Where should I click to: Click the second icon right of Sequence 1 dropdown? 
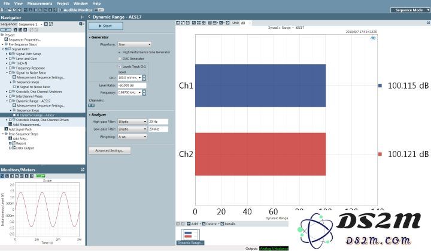point(51,24)
